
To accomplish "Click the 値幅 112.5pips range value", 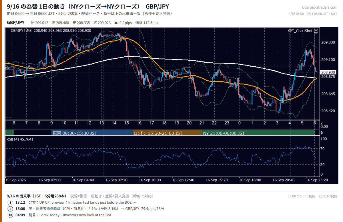I will (x=147, y=23).
